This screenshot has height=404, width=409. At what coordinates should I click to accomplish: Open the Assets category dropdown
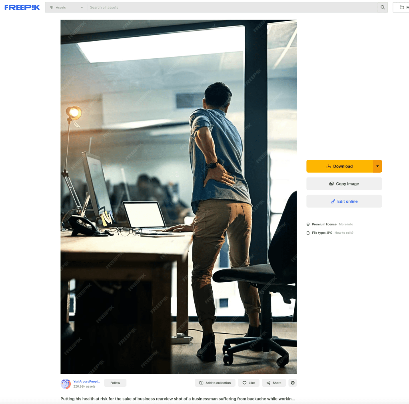coord(66,7)
